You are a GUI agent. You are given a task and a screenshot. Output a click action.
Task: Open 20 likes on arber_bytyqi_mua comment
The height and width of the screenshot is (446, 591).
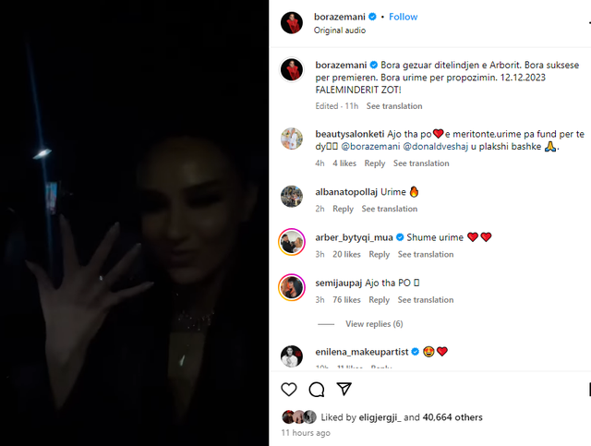[346, 255]
